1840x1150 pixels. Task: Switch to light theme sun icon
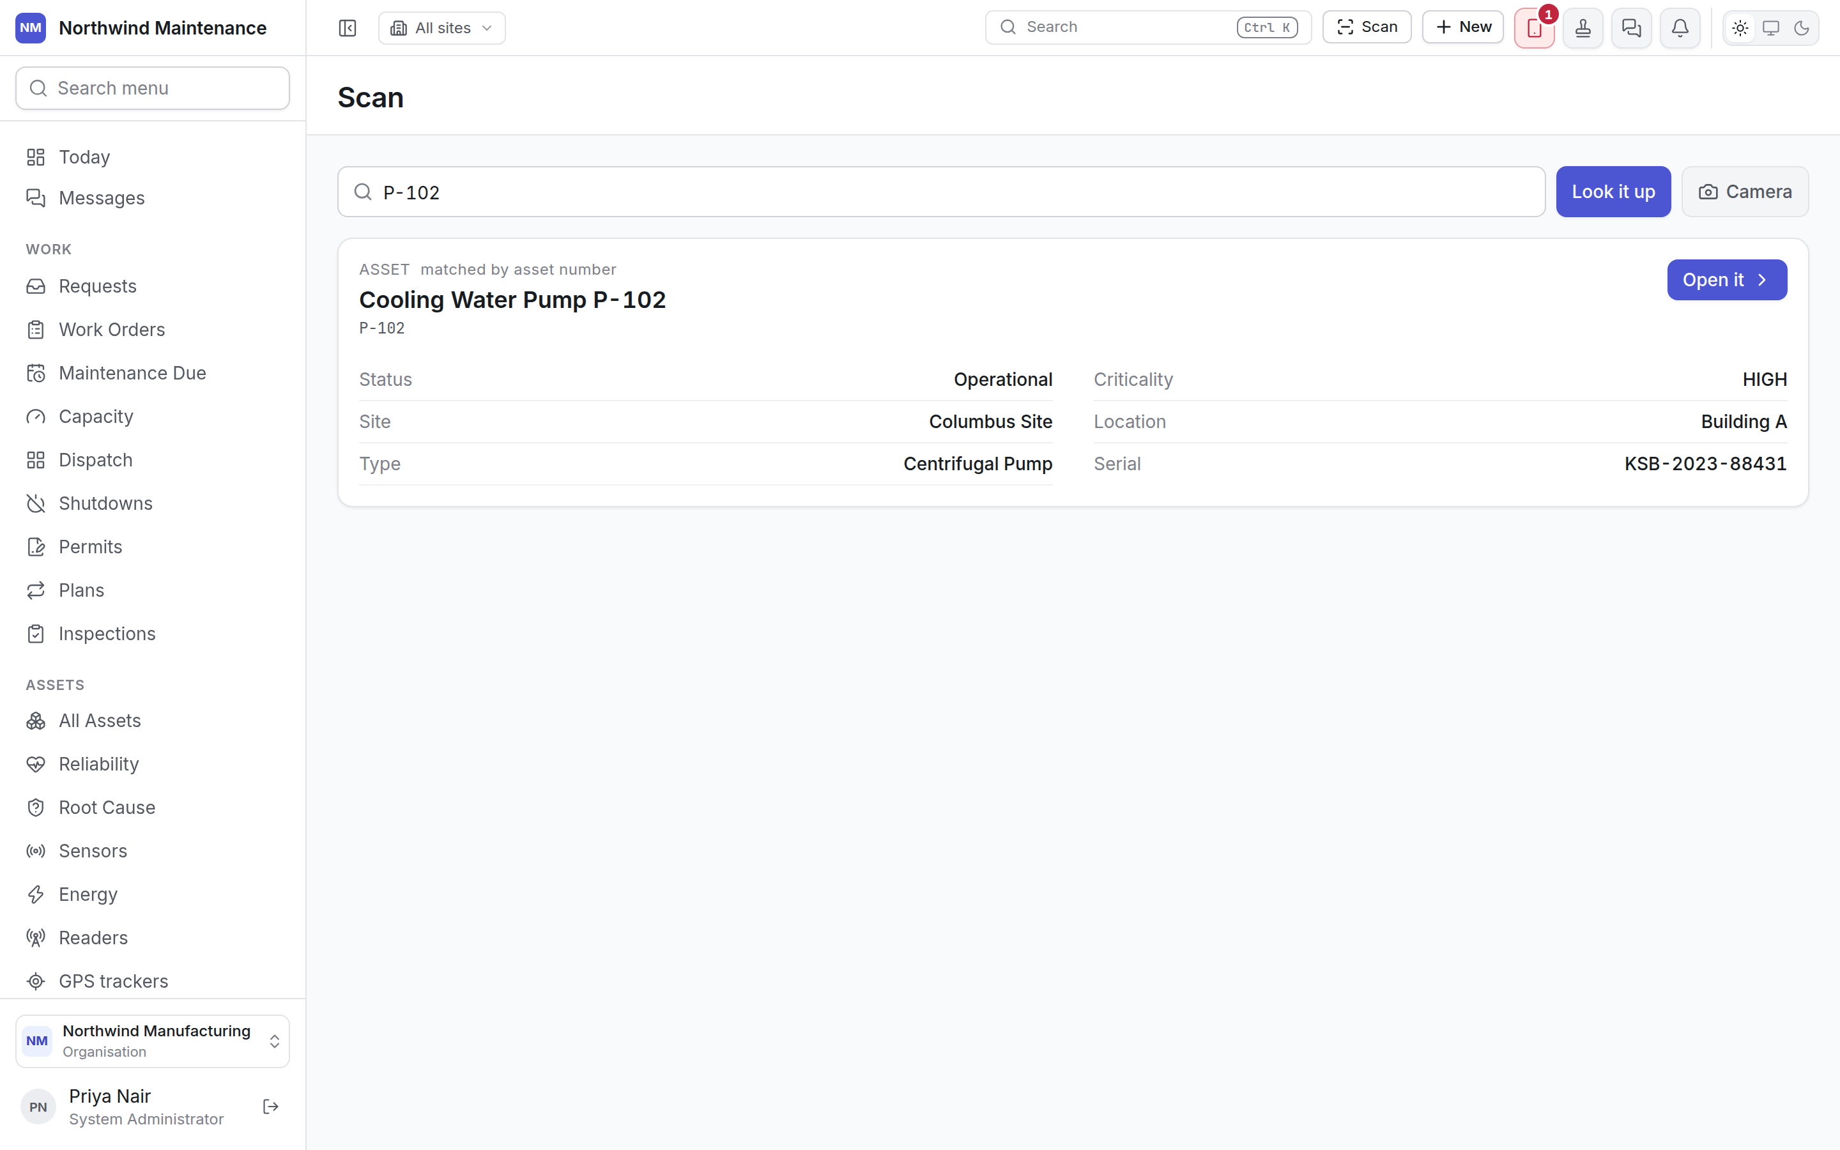(x=1740, y=28)
